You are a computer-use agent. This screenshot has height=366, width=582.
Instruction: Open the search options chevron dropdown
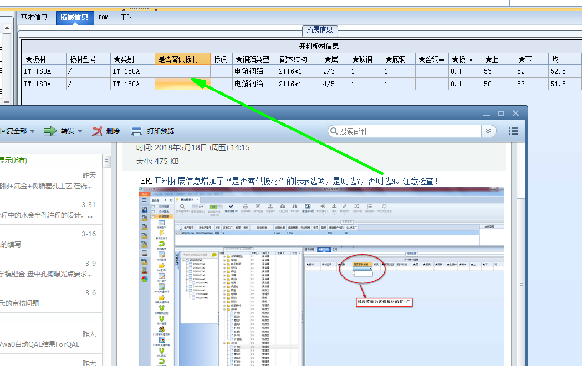point(488,131)
